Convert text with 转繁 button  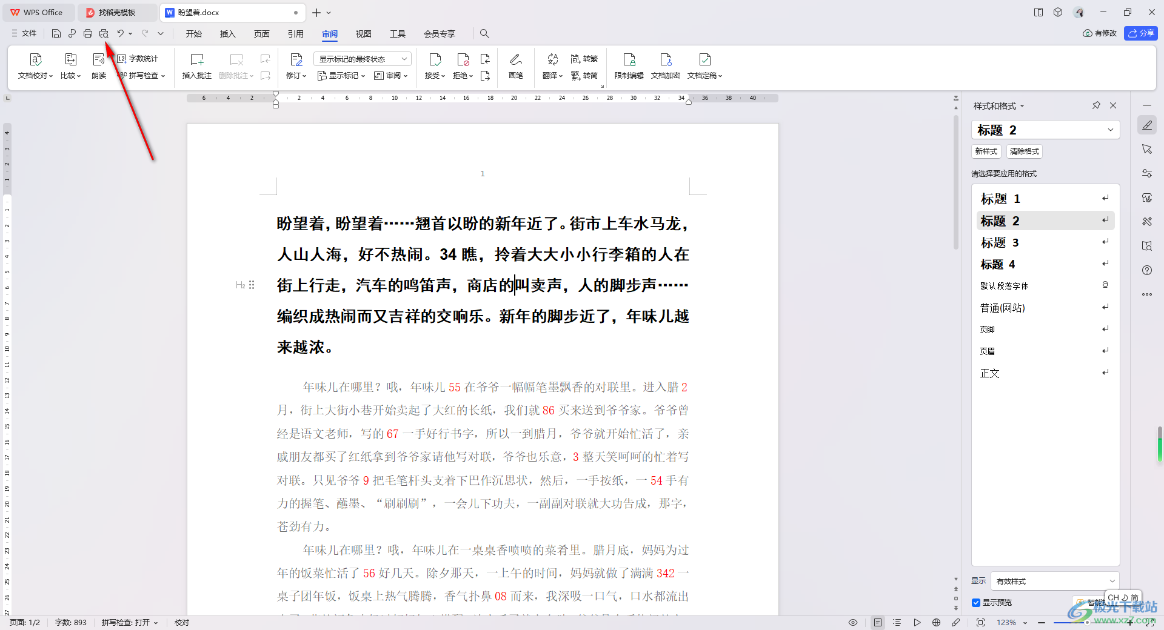584,59
